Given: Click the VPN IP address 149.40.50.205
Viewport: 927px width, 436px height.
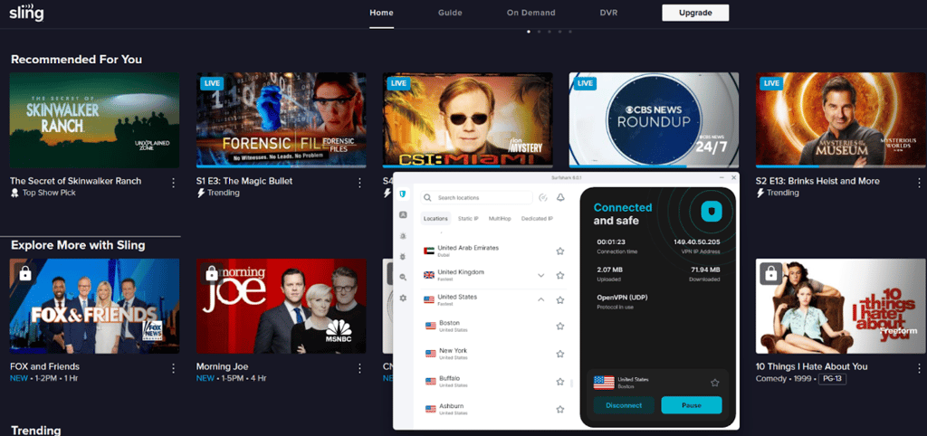Looking at the screenshot, I should 696,242.
